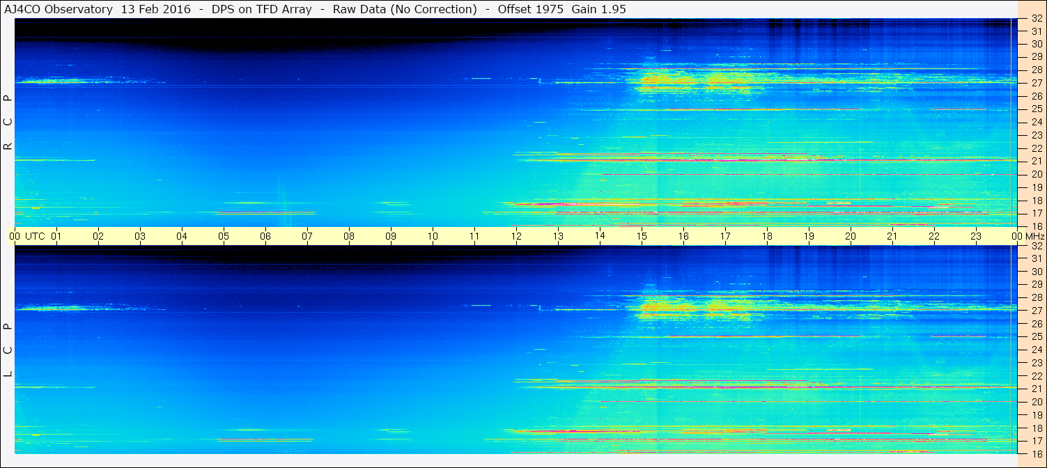Select hour 01 on the UTC time axis
1047x468 pixels.
tap(56, 236)
